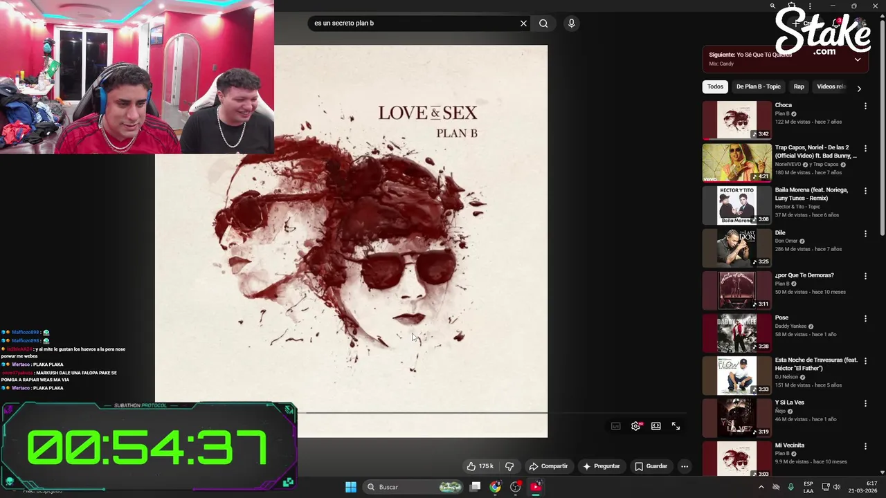
Task: Open options menu for the Dile video
Action: coord(865,234)
